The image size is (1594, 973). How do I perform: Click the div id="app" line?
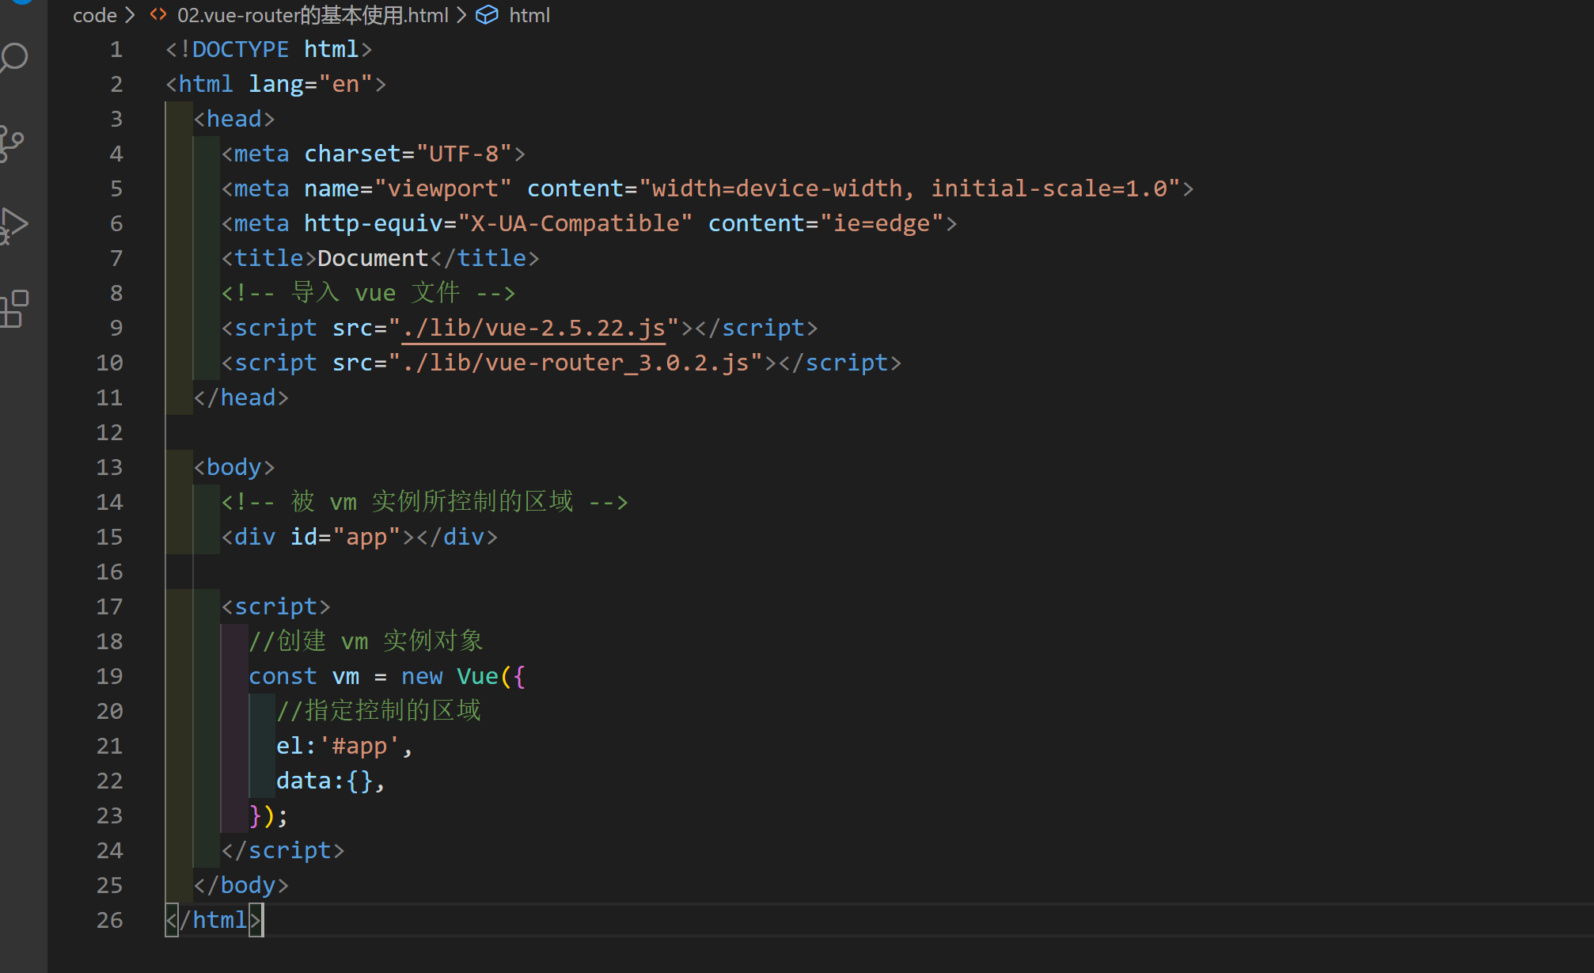coord(359,537)
